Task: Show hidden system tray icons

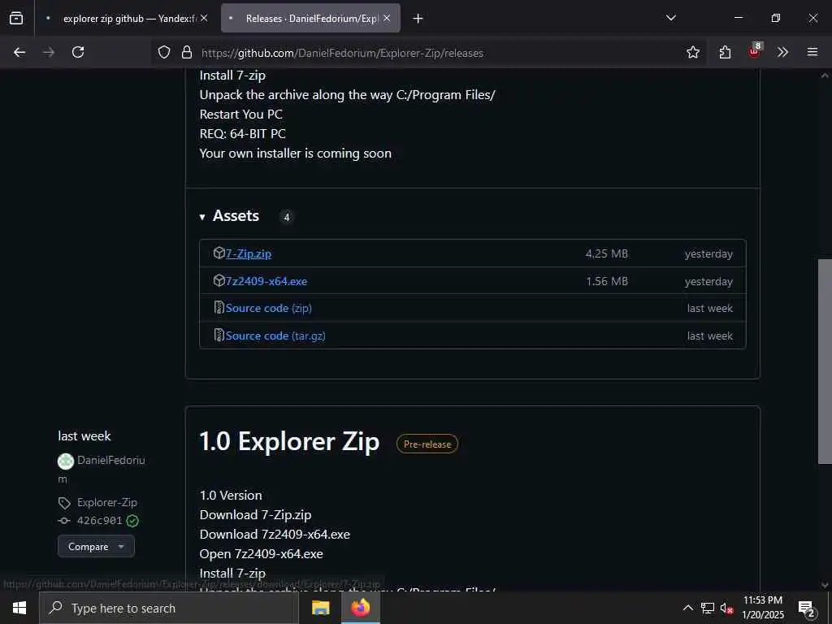Action: click(x=687, y=608)
